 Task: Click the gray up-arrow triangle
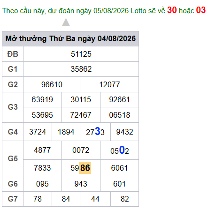point(66,22)
